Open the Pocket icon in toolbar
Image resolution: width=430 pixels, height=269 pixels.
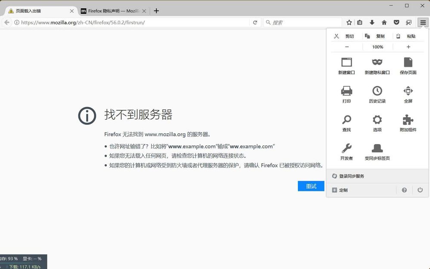[x=396, y=22]
